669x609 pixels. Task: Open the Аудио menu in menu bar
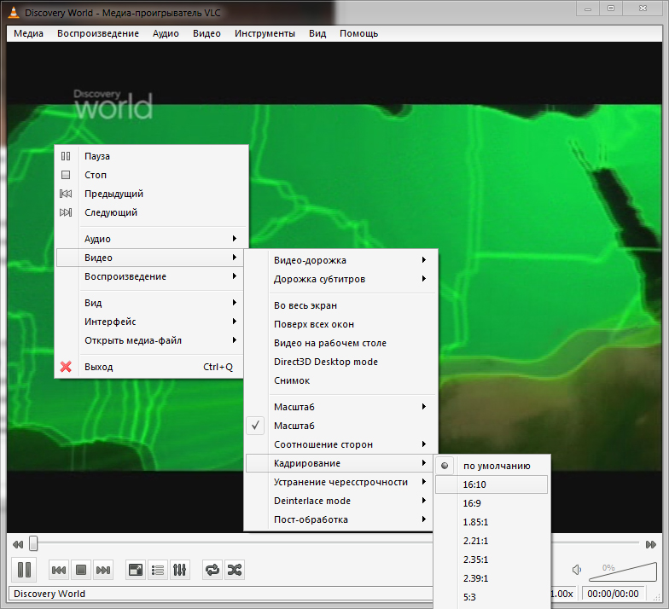coord(166,33)
